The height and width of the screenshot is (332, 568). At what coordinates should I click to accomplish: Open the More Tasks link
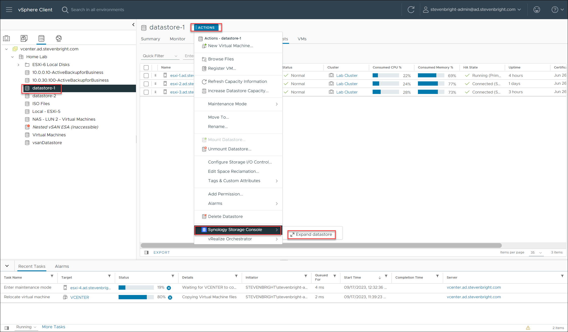(x=53, y=327)
